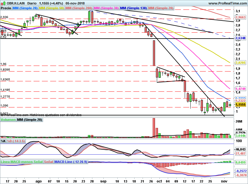
Task: Select the MACD Line ( 12 26 9) label
Action: point(71,162)
